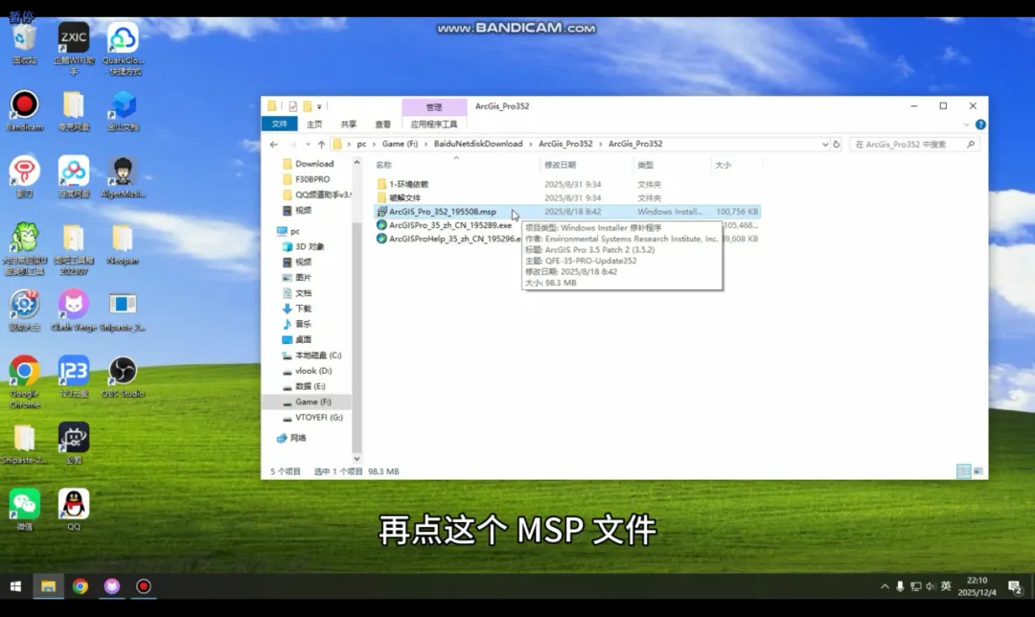1035x617 pixels.
Task: Select ArcGISProHelp_35_zh_CN_195296 exe file
Action: click(448, 239)
